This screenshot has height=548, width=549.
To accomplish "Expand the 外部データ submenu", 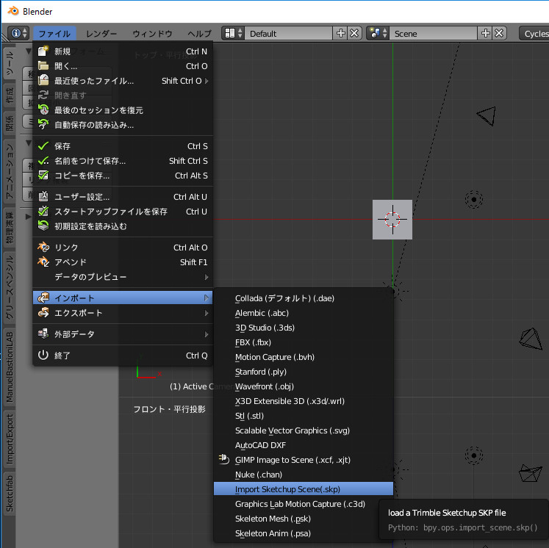I will [123, 334].
